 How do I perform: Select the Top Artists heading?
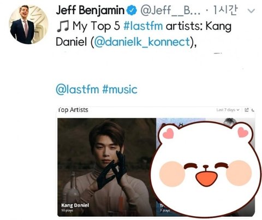click(x=73, y=110)
